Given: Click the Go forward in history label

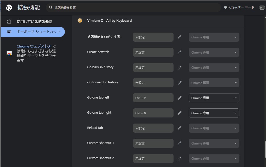Looking at the screenshot, I should pos(102,82).
